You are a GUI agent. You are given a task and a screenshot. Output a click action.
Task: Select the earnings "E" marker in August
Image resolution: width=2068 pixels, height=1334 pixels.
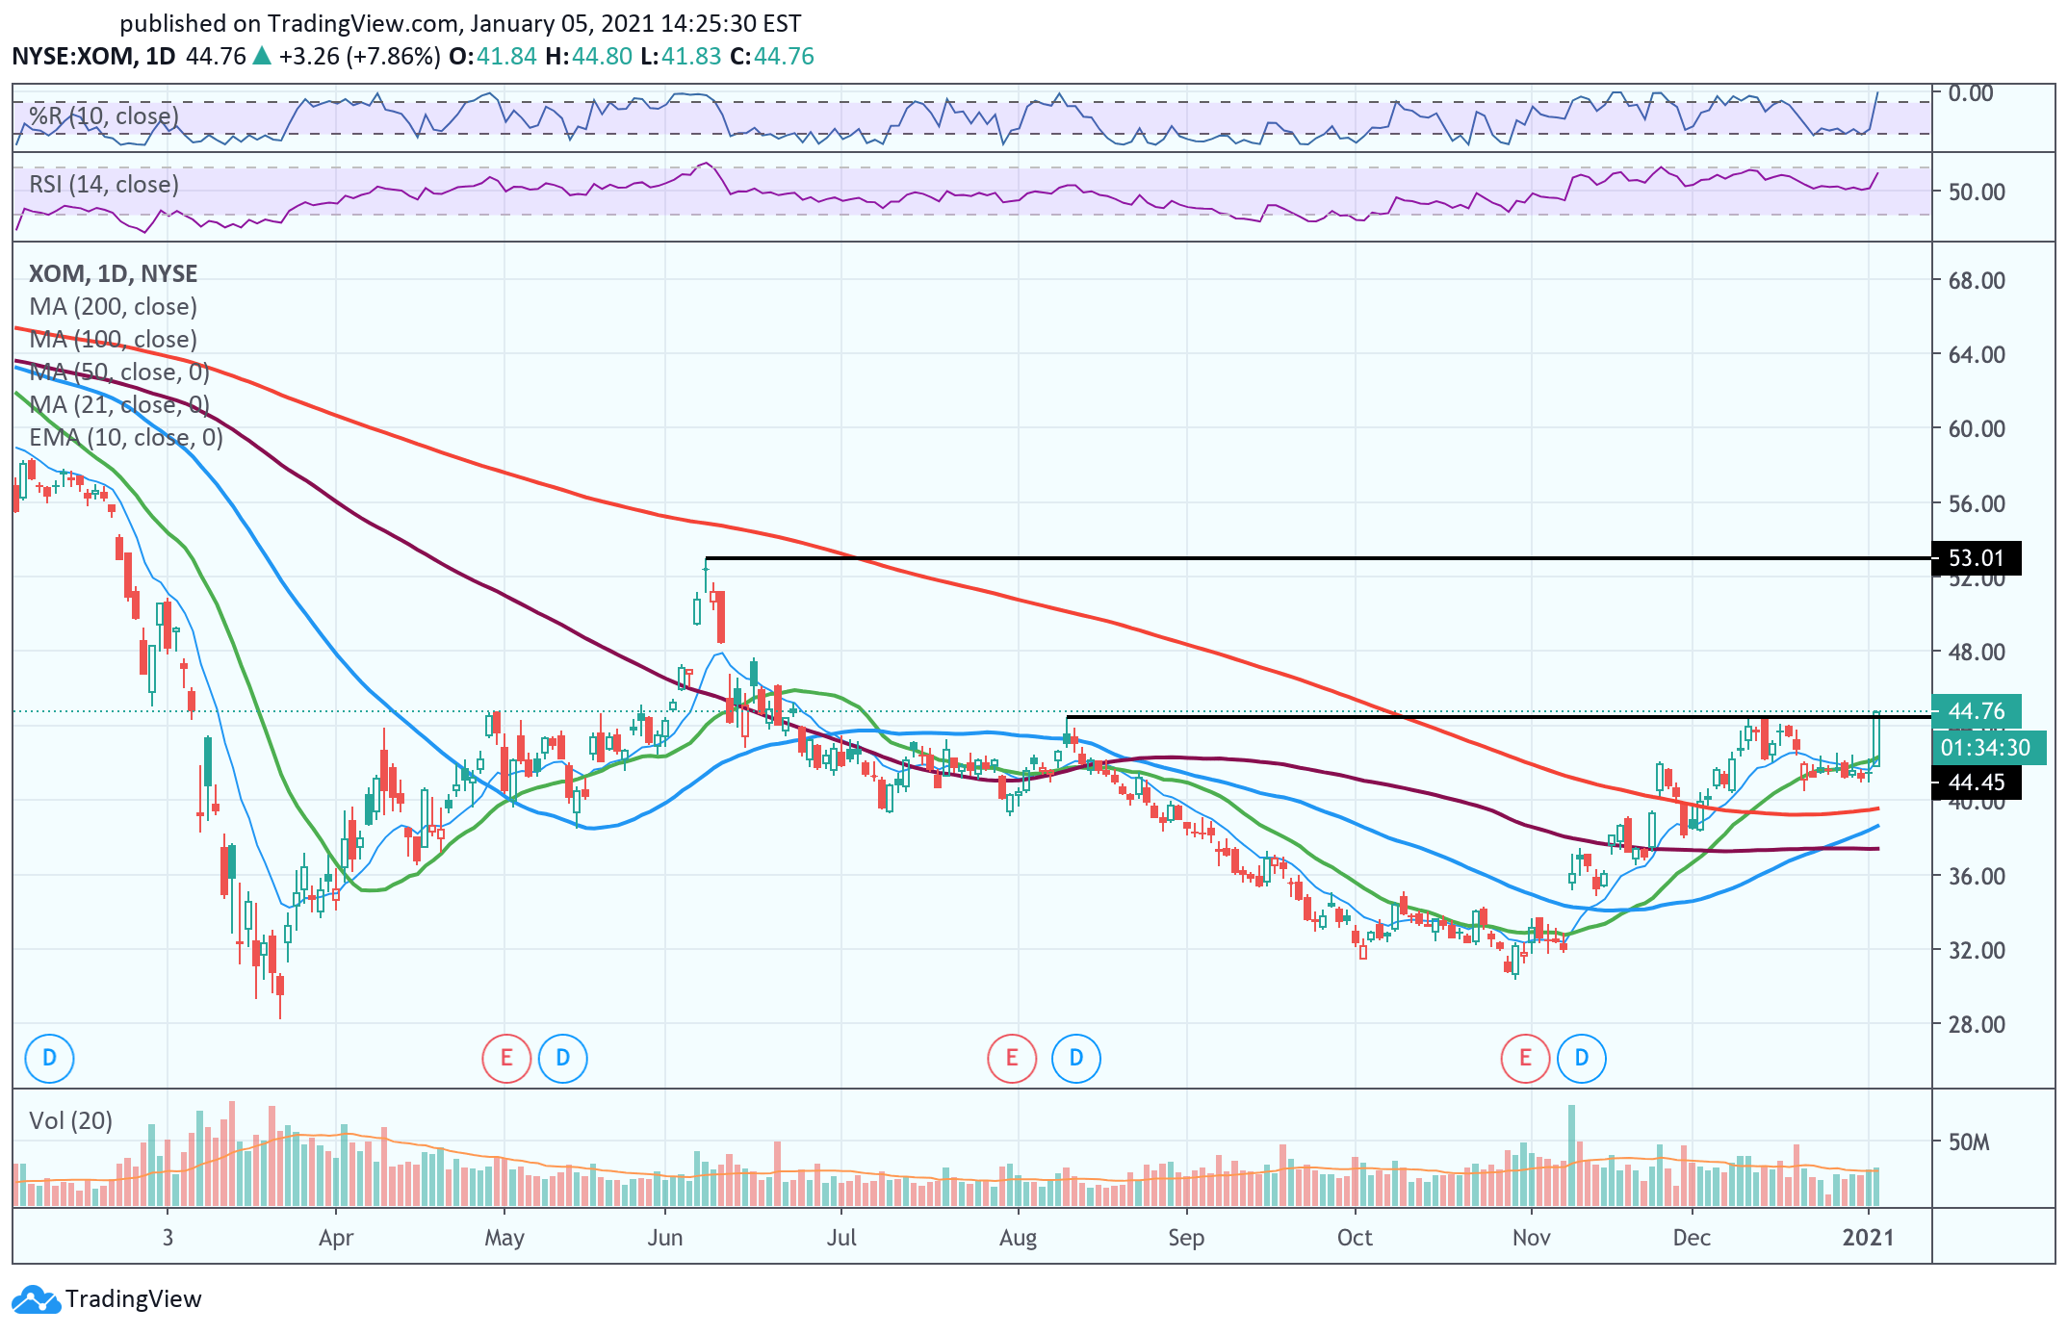point(1010,1057)
